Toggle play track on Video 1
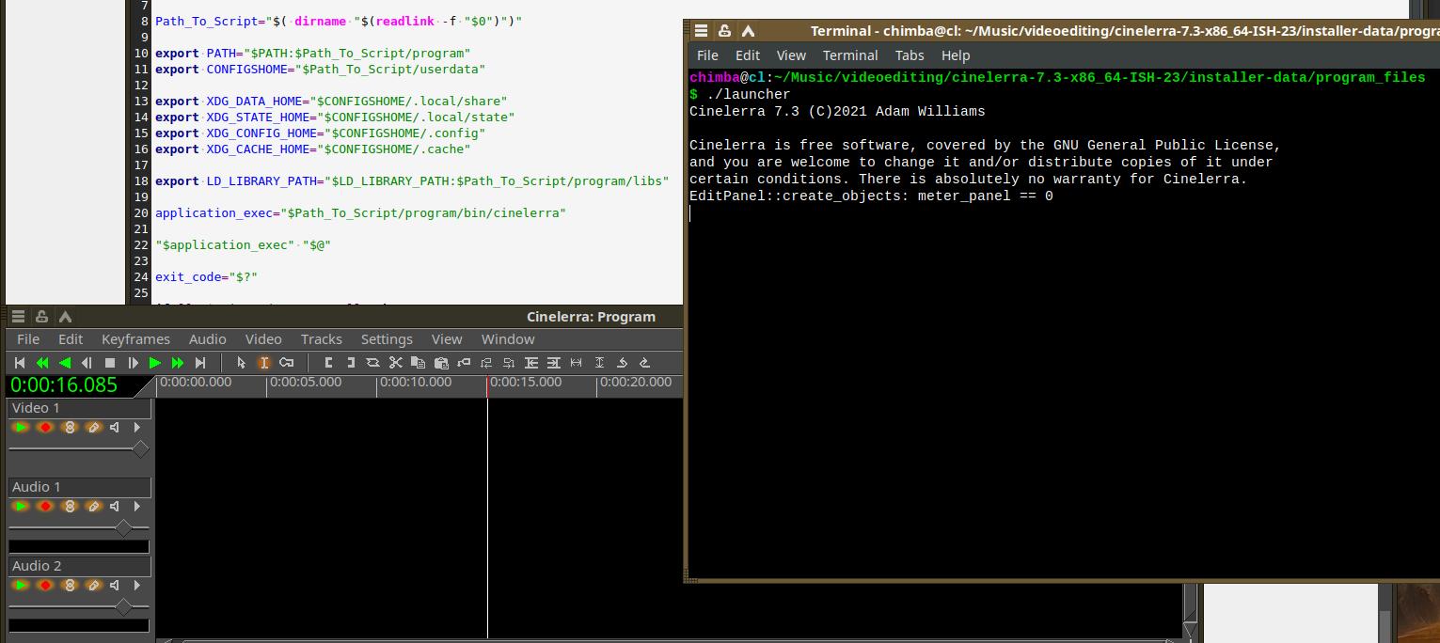 (x=21, y=428)
